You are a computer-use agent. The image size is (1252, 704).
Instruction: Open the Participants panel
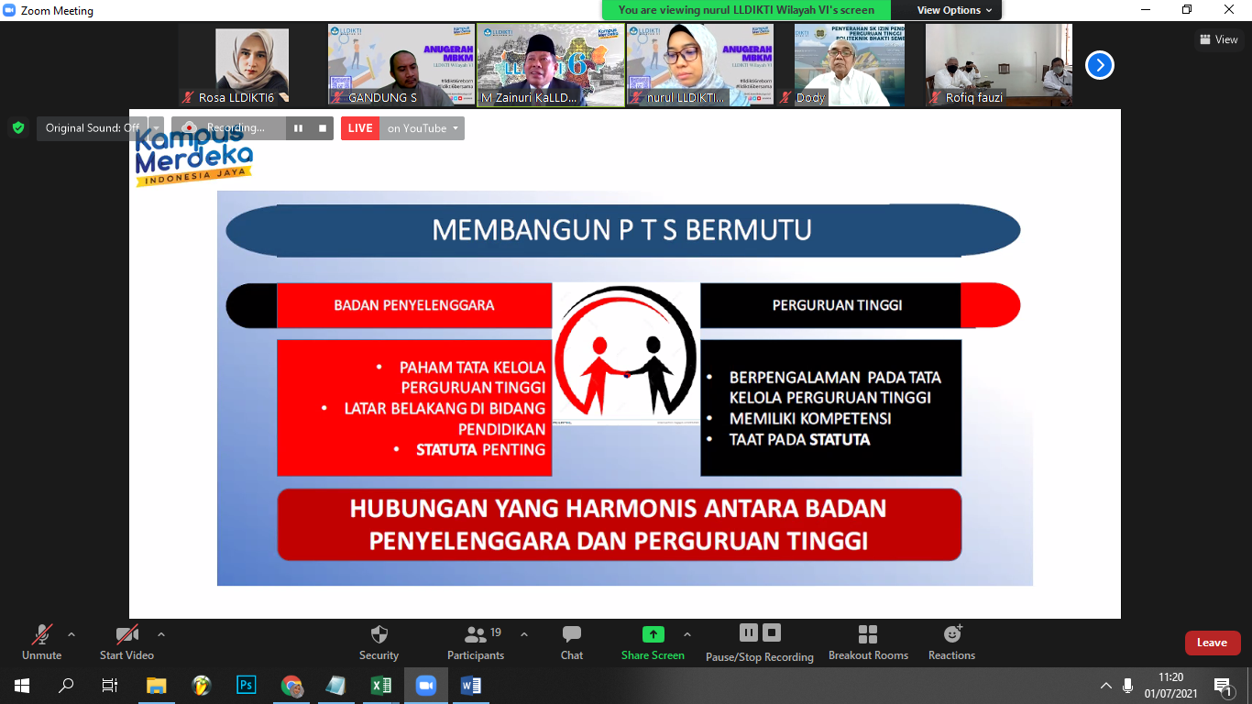coord(475,642)
